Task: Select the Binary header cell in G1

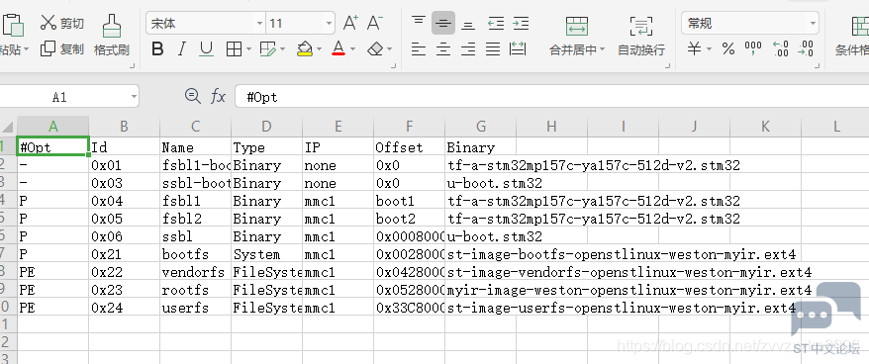Action: tap(480, 147)
